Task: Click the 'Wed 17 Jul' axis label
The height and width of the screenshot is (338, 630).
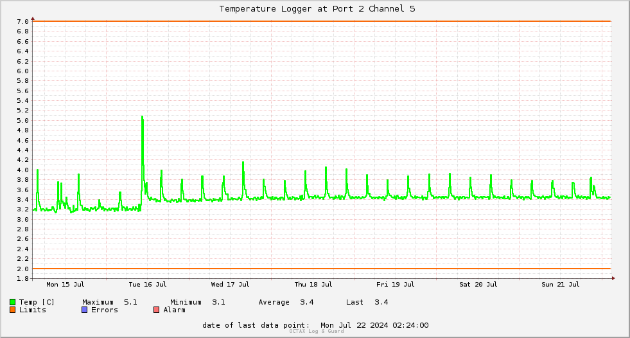Action: click(x=230, y=285)
